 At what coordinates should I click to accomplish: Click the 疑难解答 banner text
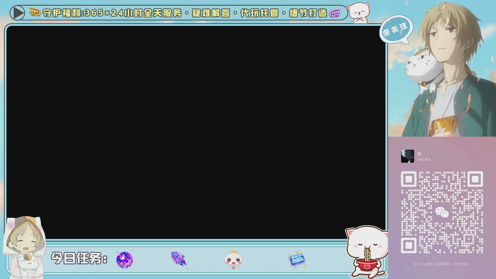point(211,13)
